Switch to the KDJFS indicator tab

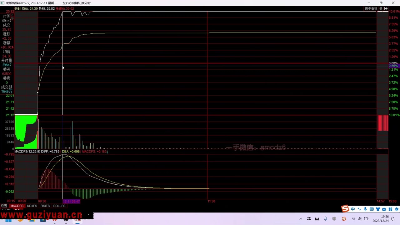point(32,206)
